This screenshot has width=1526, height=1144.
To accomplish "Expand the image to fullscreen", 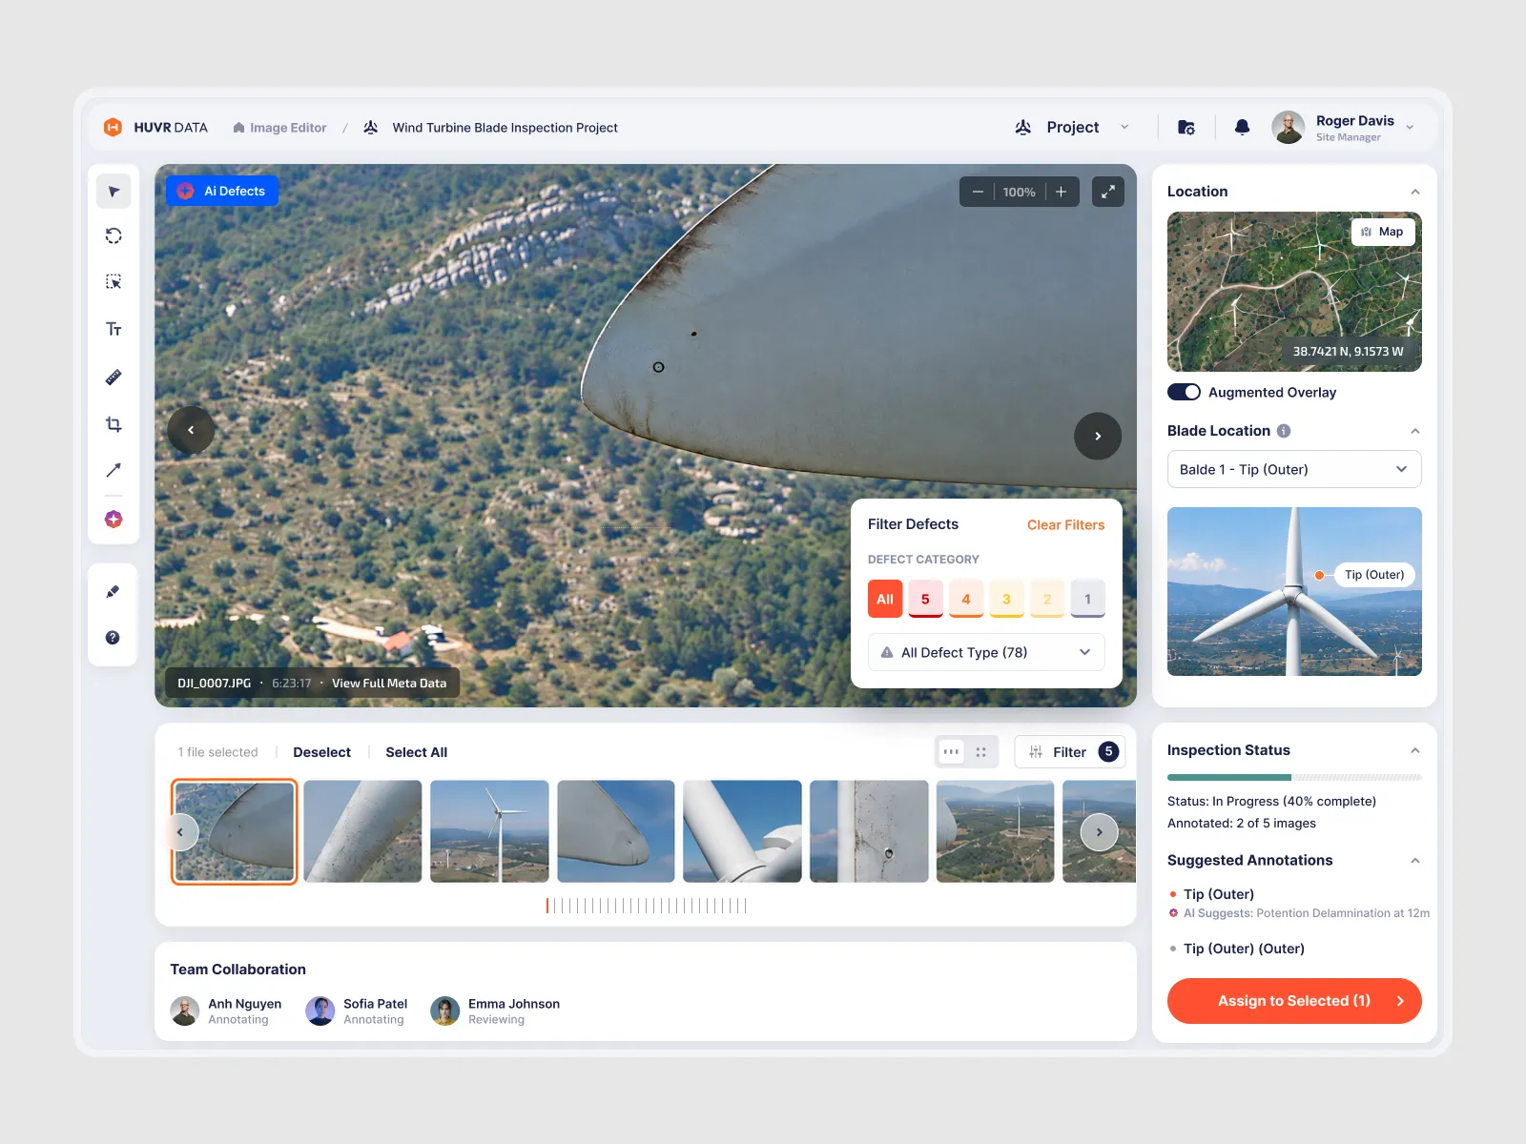I will [1107, 192].
